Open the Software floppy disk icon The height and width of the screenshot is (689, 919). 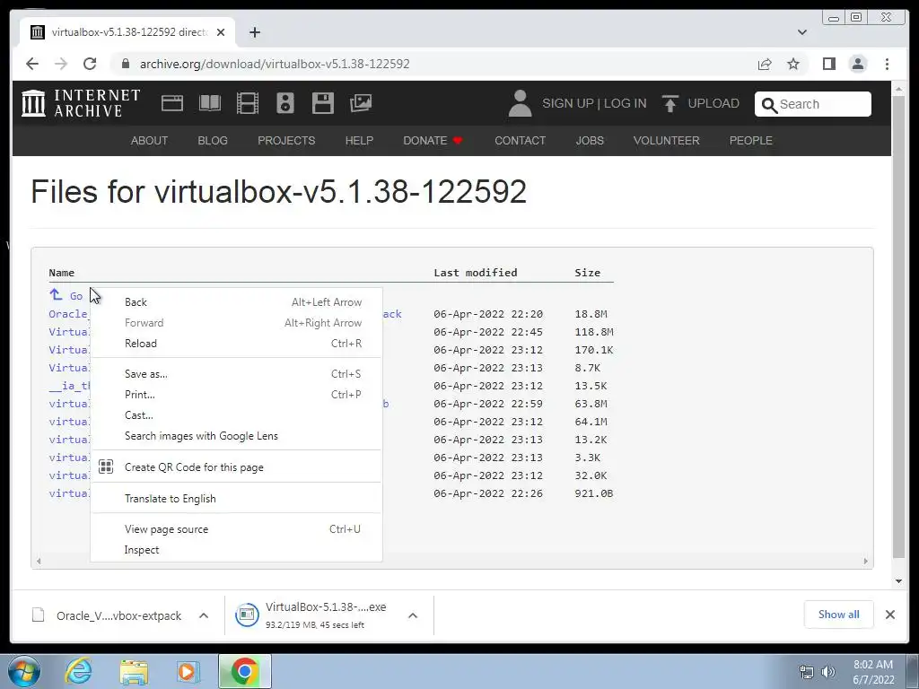pyautogui.click(x=323, y=103)
